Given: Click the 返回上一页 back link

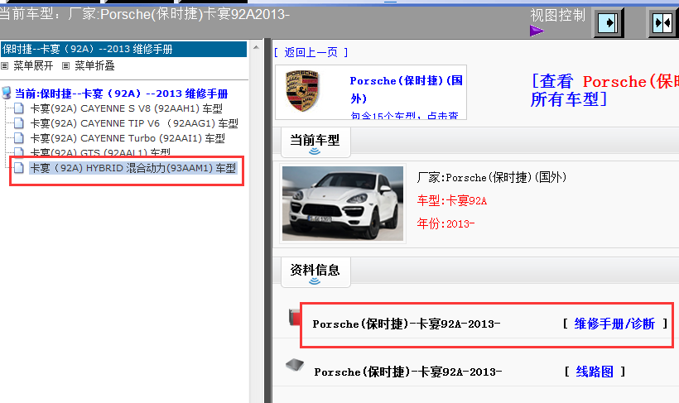Looking at the screenshot, I should (311, 52).
